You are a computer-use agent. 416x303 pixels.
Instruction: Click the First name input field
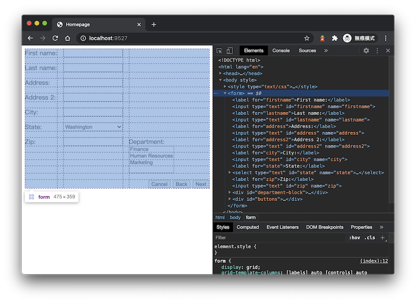pos(93,53)
